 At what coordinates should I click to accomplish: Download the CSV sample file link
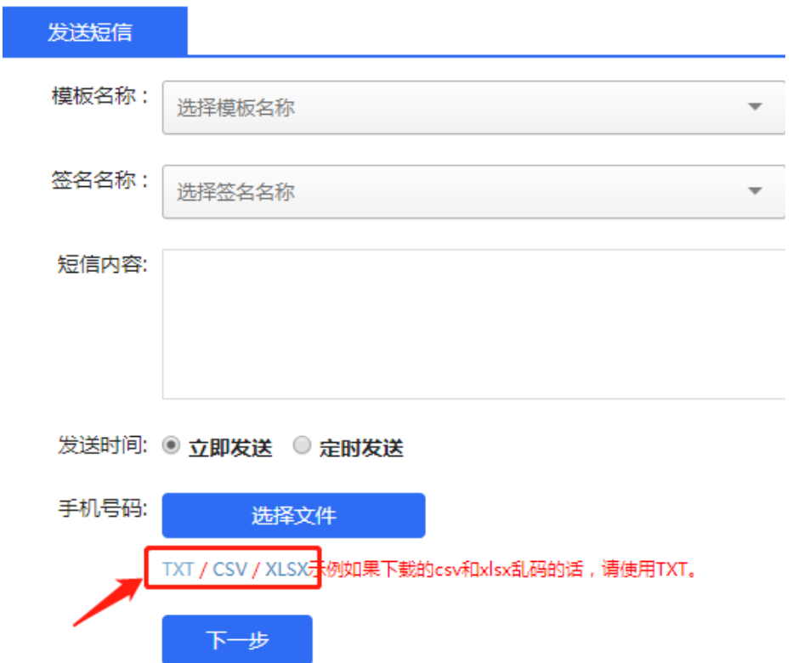(x=229, y=569)
